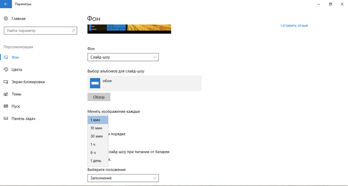Image resolution: width=348 pixels, height=186 pixels.
Task: Click the desktop background preview thumbnail
Action: tap(129, 29)
